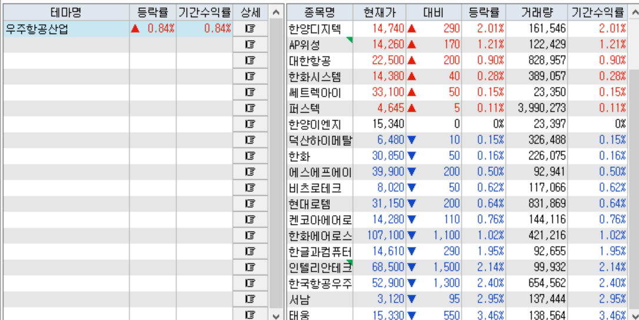Sort stocks by the 종목명 header

(x=320, y=12)
